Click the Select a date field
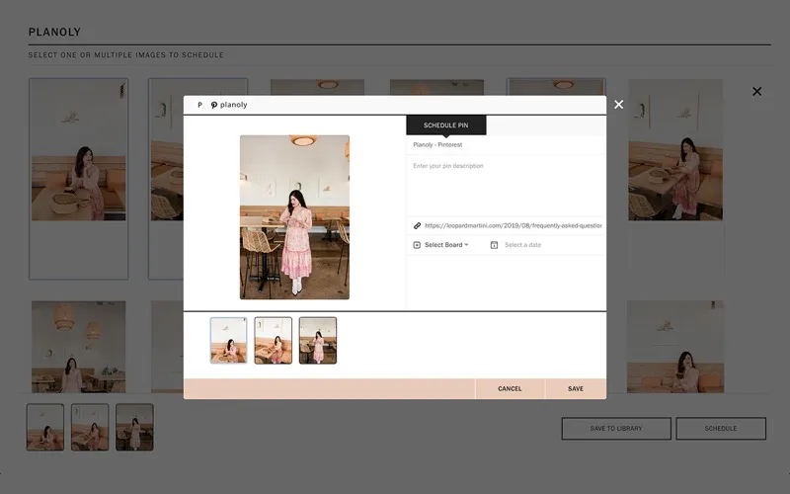 pyautogui.click(x=523, y=245)
